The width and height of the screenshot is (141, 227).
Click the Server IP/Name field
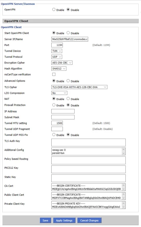point(70,39)
